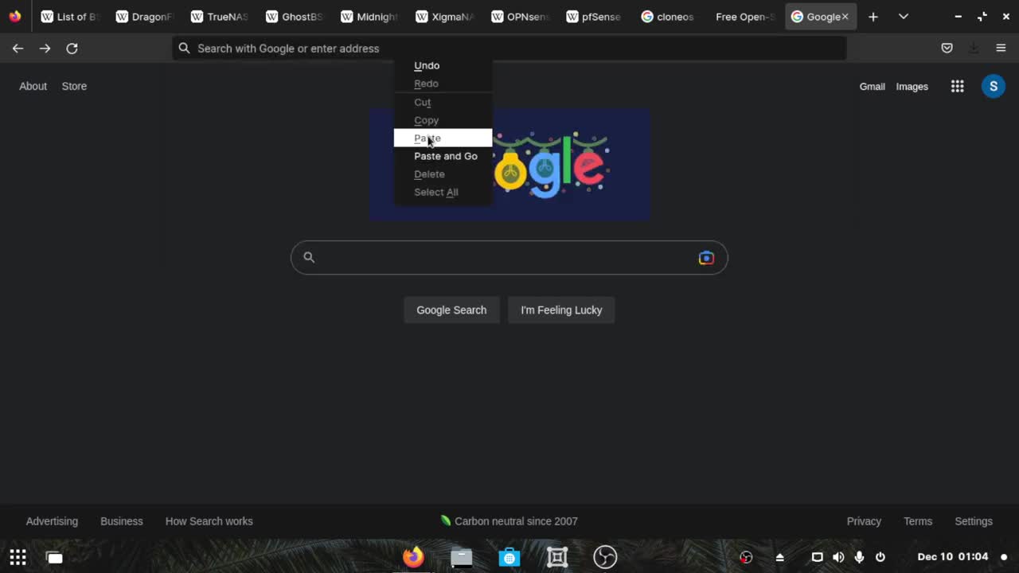Go forward with the forward arrow
This screenshot has height=573, width=1019.
45,49
